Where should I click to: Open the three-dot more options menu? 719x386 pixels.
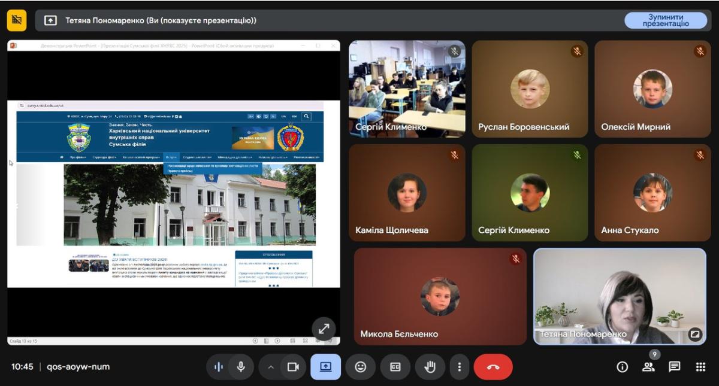(x=460, y=367)
